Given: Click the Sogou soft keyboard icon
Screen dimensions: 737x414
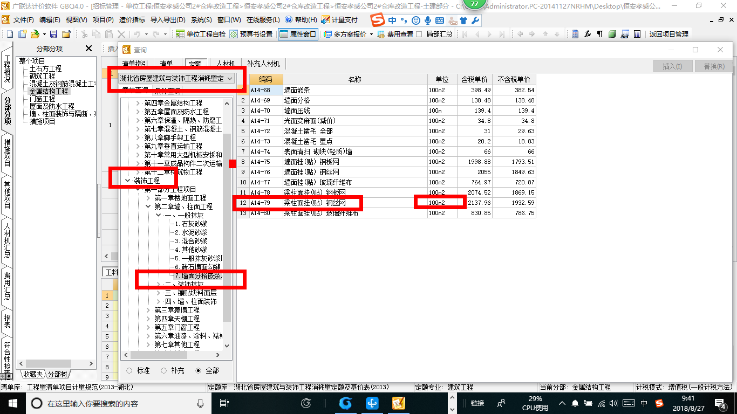Looking at the screenshot, I should coord(440,20).
